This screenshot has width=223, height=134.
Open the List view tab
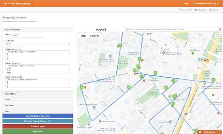coord(214,10)
